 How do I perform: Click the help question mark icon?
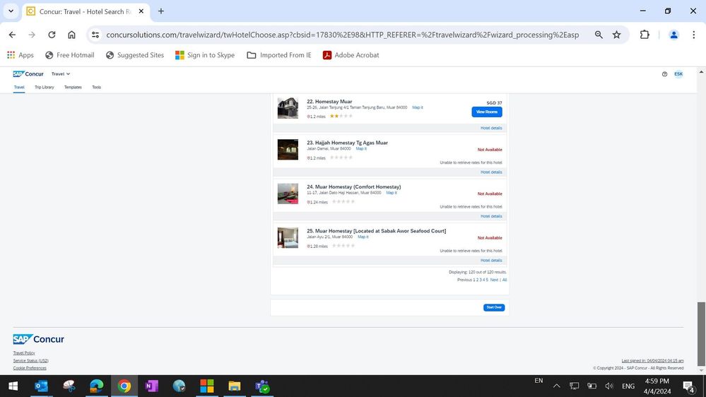[x=664, y=74]
